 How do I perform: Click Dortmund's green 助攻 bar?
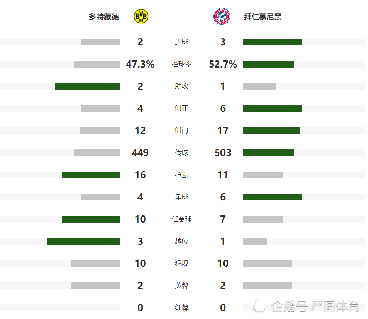(x=87, y=86)
